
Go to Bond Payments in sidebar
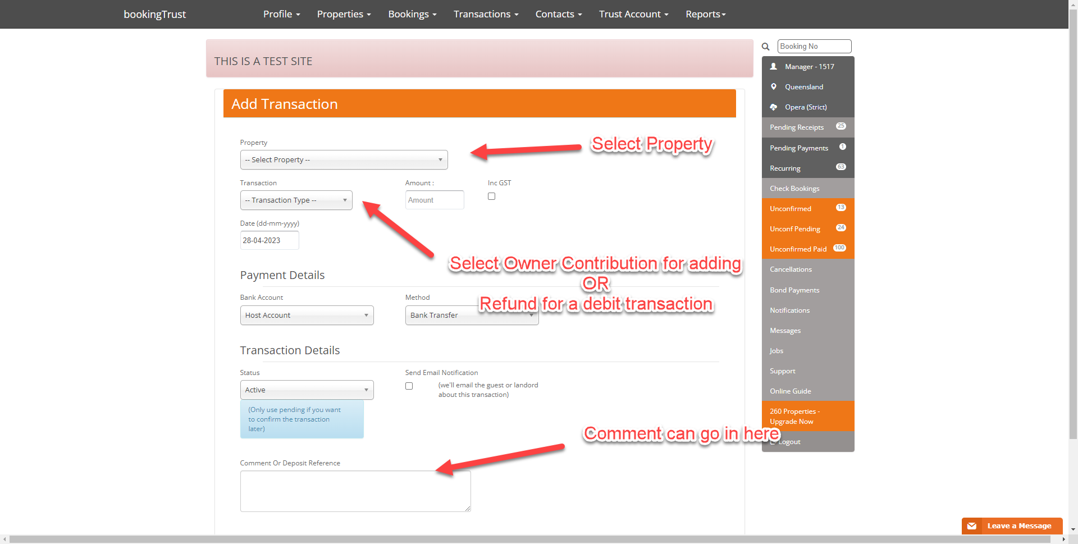[794, 290]
